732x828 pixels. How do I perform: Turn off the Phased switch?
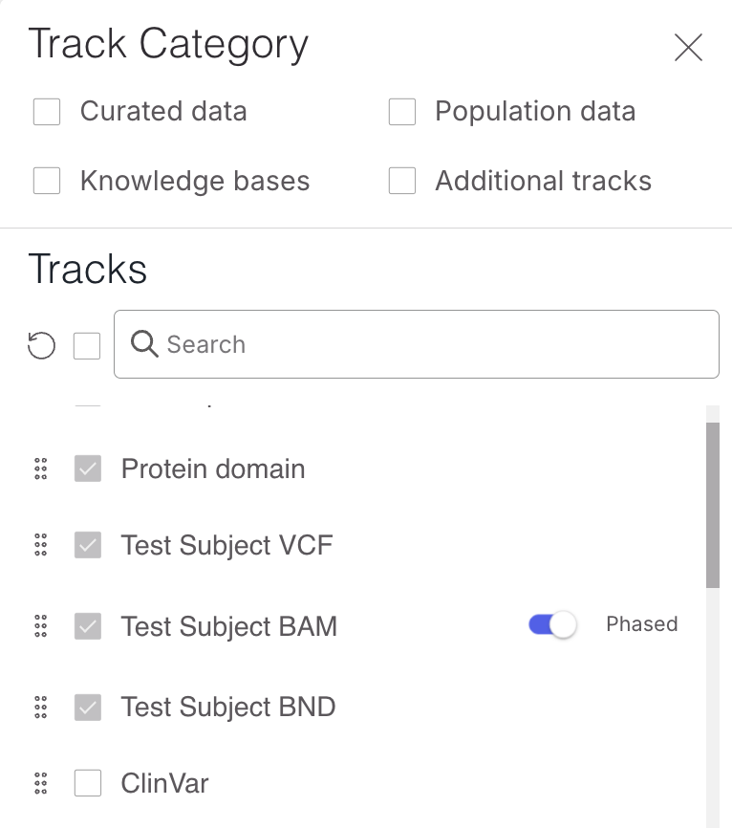pos(552,625)
